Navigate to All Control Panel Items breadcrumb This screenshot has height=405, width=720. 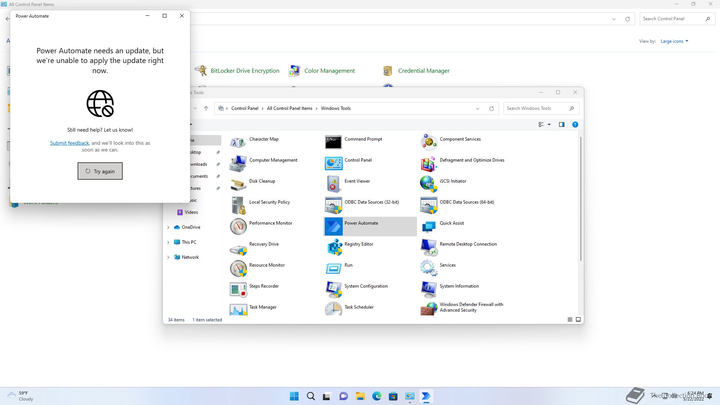click(x=289, y=108)
